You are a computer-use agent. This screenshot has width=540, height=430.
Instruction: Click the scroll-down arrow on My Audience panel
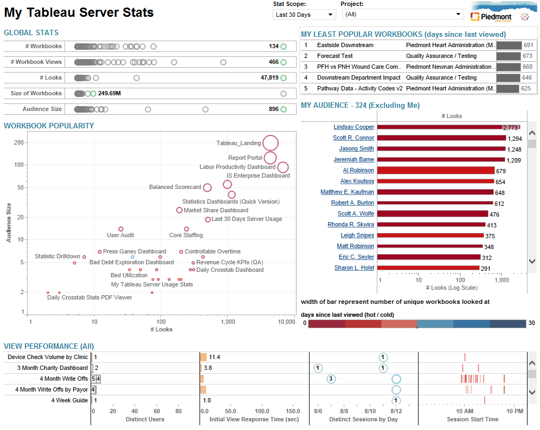531,260
